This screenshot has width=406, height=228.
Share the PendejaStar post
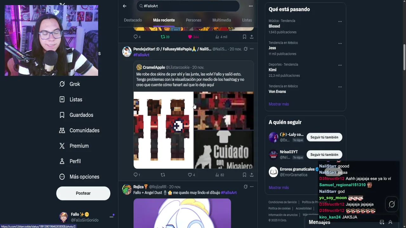(x=252, y=175)
